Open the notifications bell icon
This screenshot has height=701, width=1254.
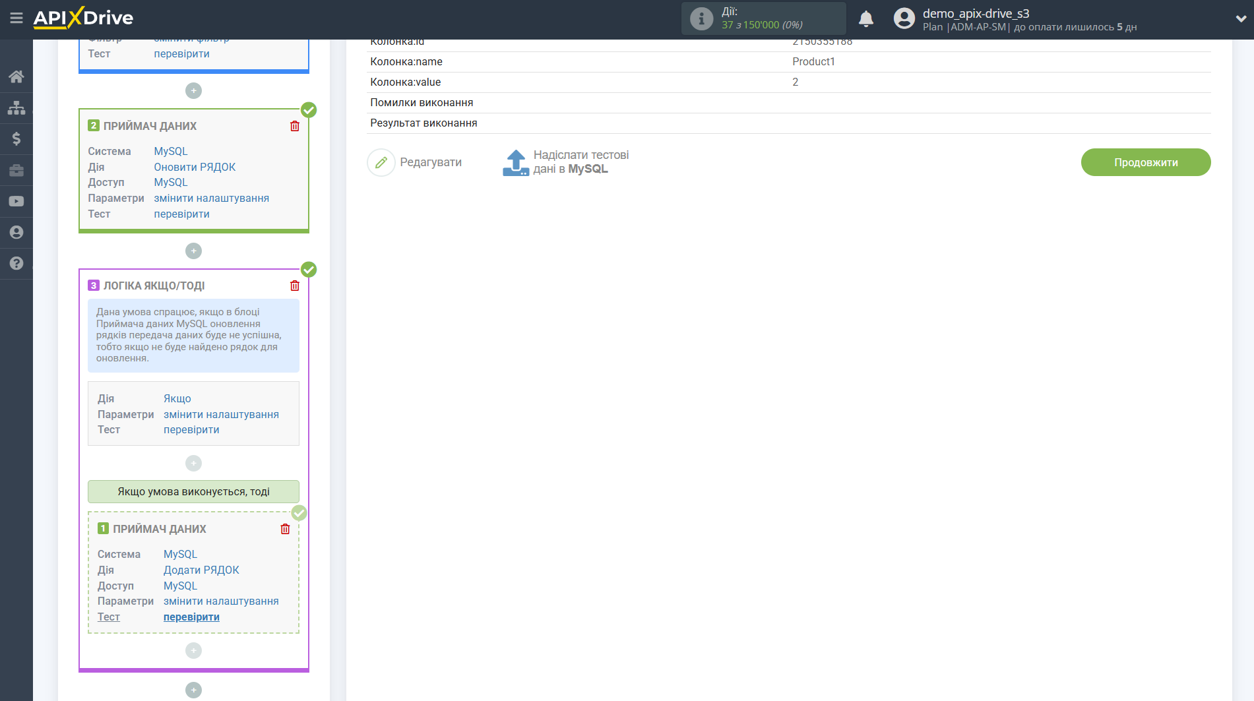click(866, 18)
